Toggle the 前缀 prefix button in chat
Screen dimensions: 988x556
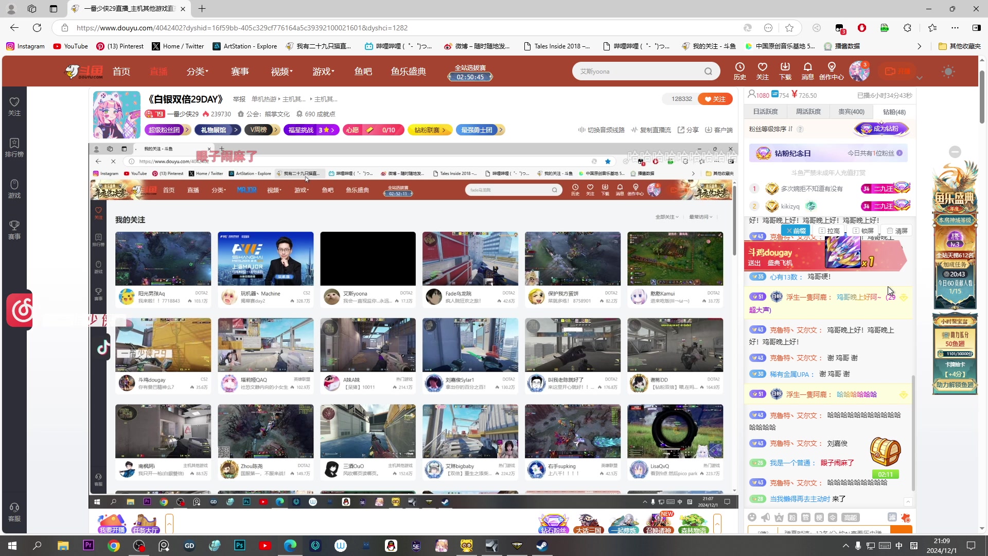[796, 231]
